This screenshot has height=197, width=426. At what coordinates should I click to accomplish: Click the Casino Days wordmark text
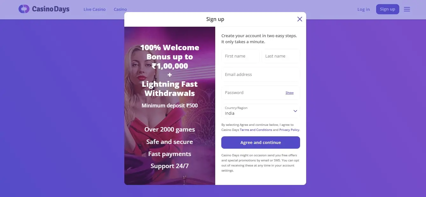pyautogui.click(x=51, y=9)
